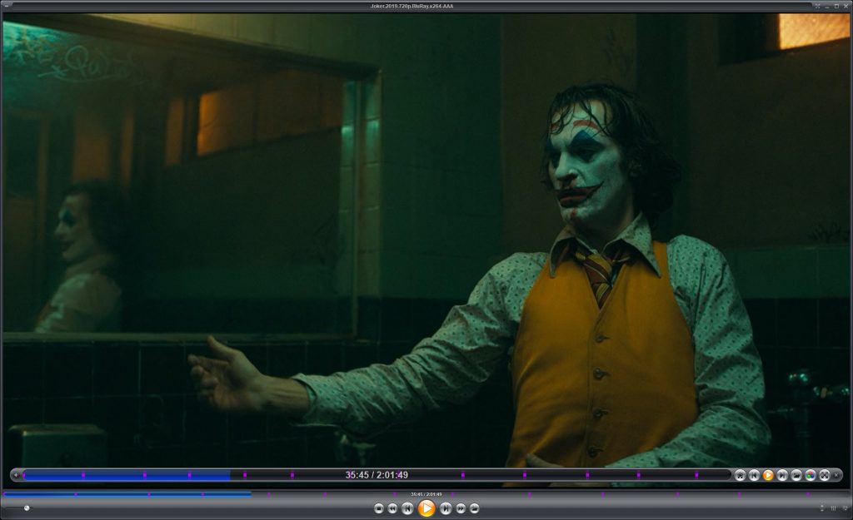The image size is (853, 520).
Task: Skip to next chapter in bottom bar
Action: coord(446,508)
